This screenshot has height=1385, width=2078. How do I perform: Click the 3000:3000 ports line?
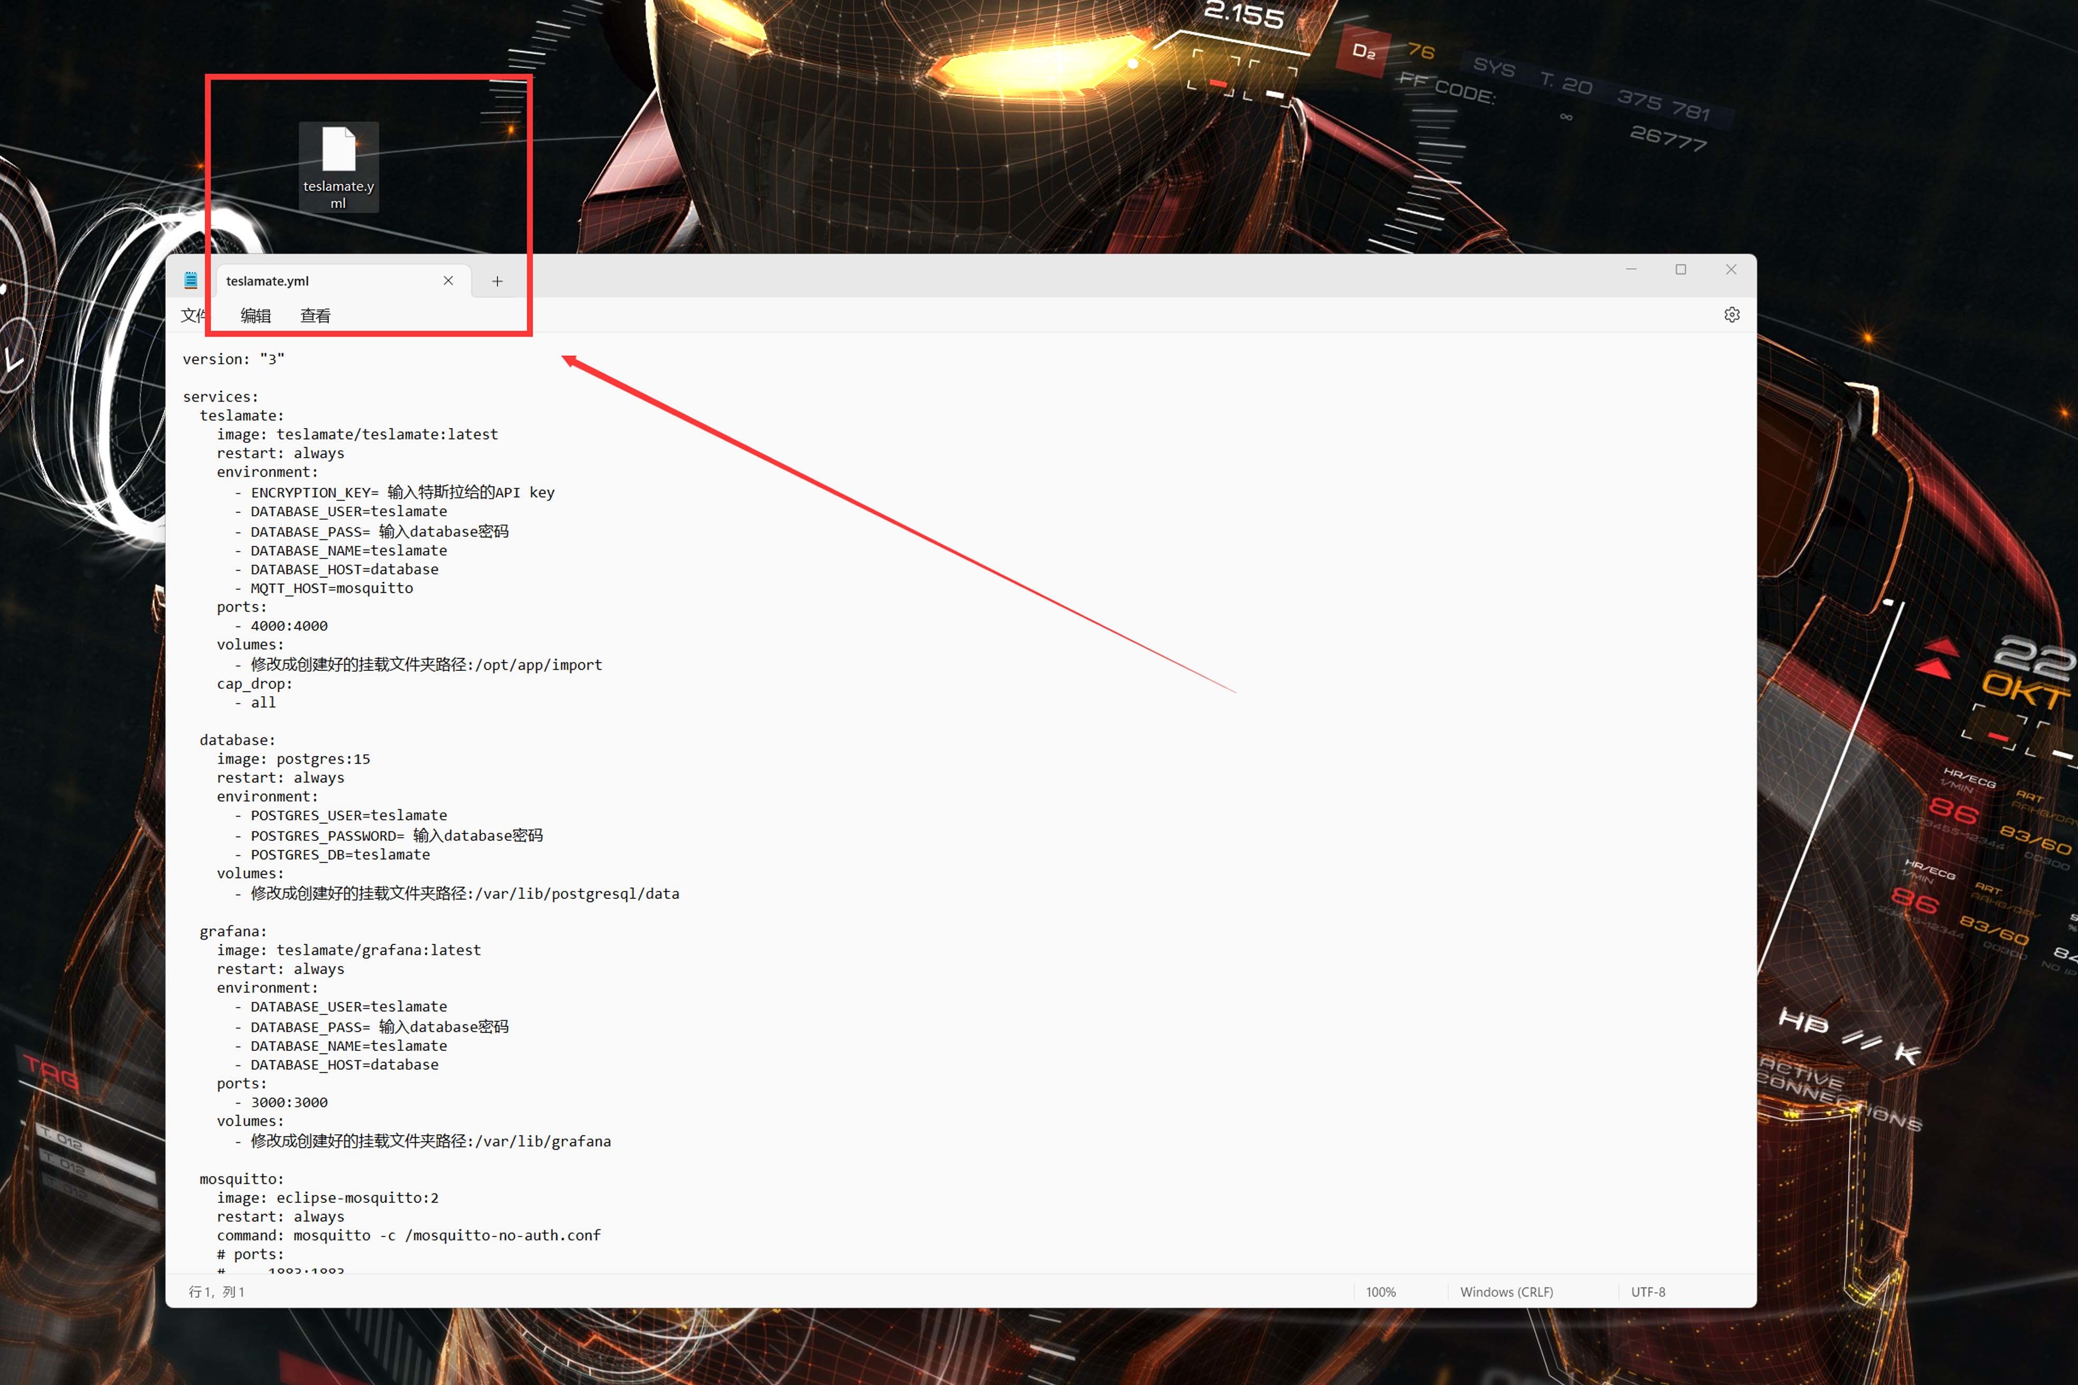coord(289,1102)
